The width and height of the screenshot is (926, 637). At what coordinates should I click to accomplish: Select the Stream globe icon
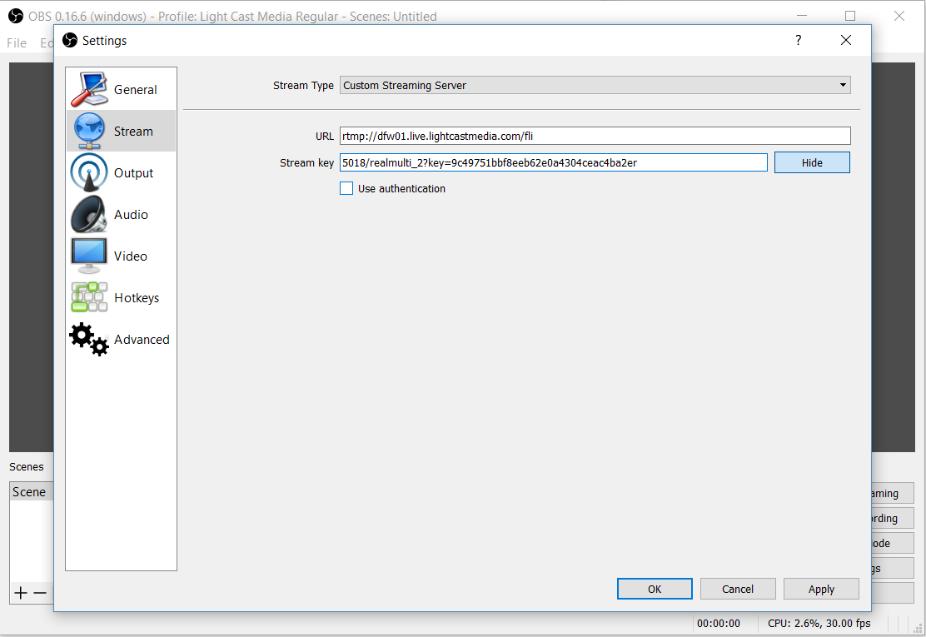(89, 131)
